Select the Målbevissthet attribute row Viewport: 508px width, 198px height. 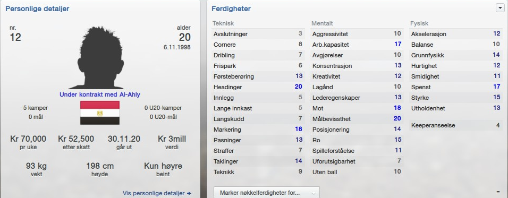[357, 119]
